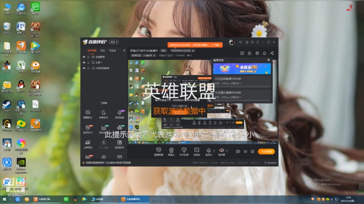364x204 pixels.
Task: Open the task list icon in top toolbar
Action: pos(242,53)
